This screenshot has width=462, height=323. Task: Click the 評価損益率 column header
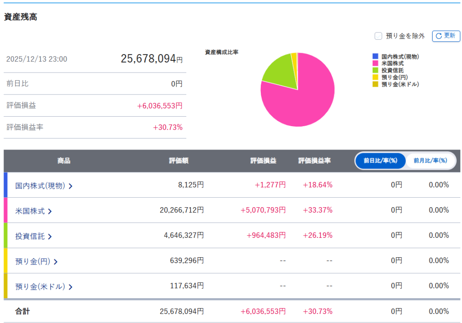[314, 161]
